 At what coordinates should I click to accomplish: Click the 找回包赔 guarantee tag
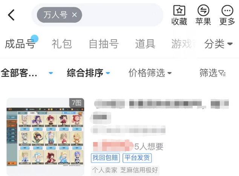(105, 158)
